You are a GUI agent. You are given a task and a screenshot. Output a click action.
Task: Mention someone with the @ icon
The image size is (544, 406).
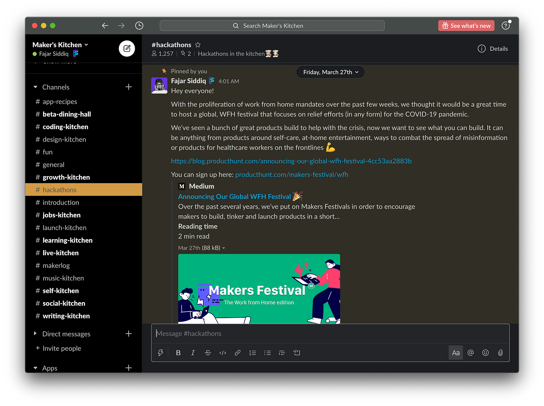coord(471,353)
